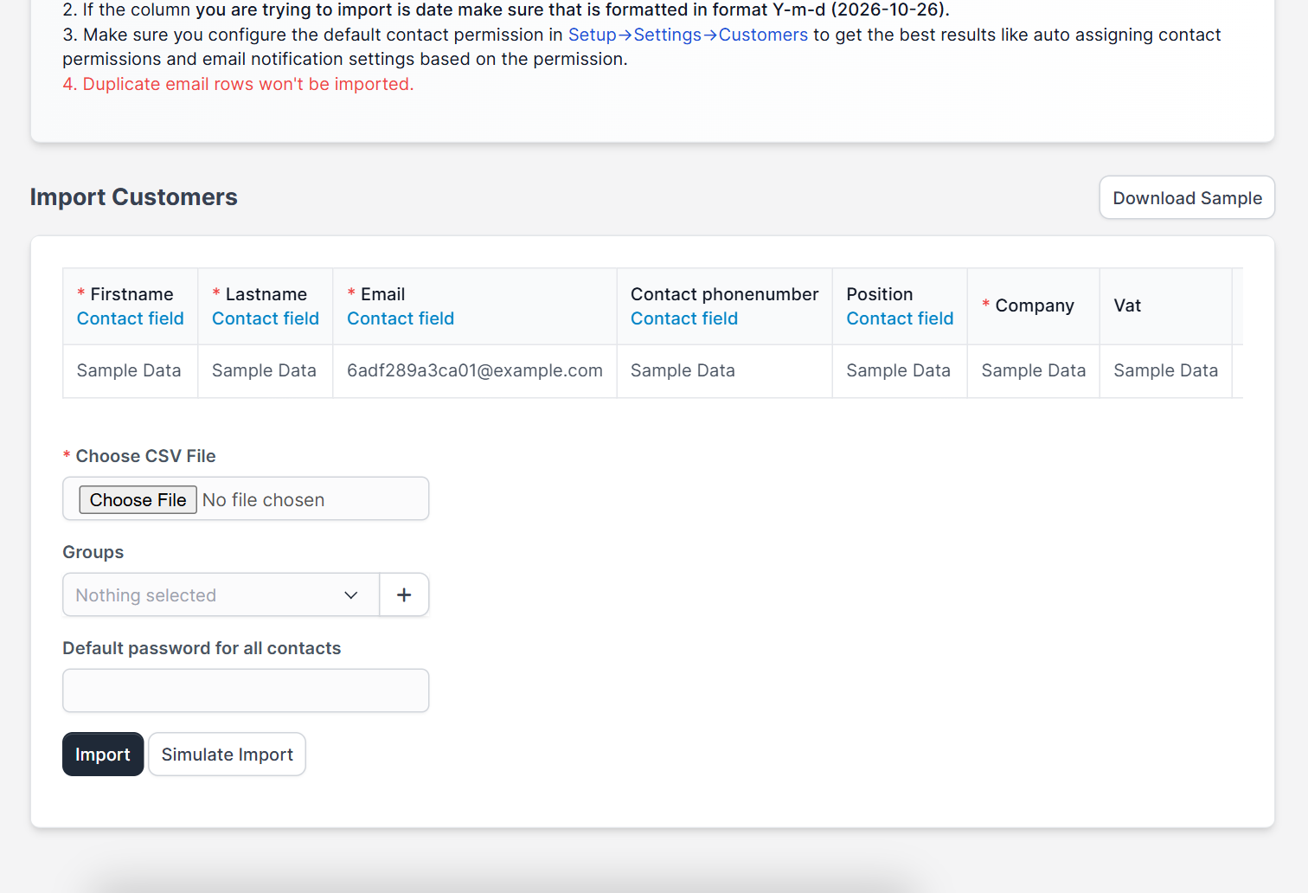
Task: Select the Vat column header
Action: 1165,306
